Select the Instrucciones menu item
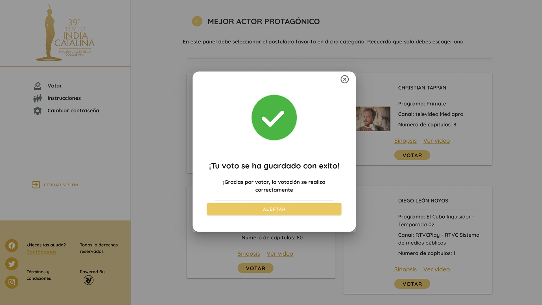The image size is (542, 305). click(64, 98)
